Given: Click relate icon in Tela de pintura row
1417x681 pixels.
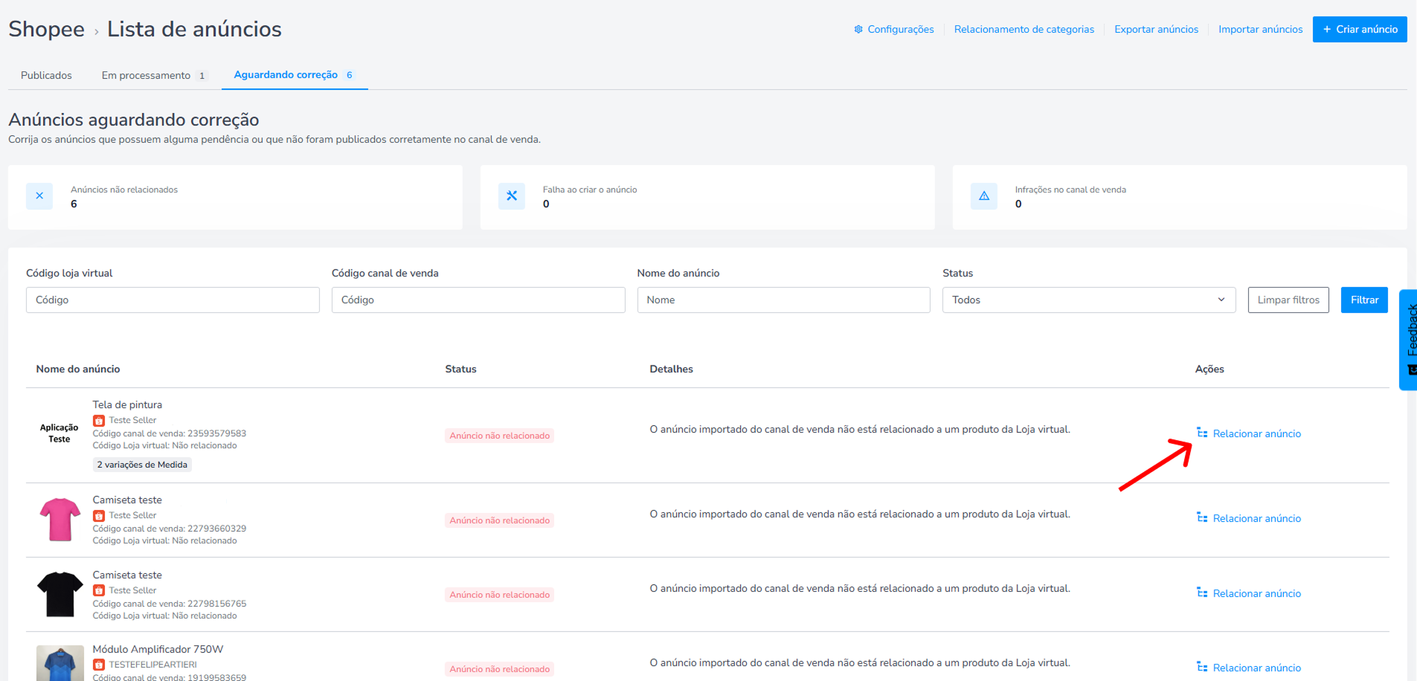Looking at the screenshot, I should 1202,433.
